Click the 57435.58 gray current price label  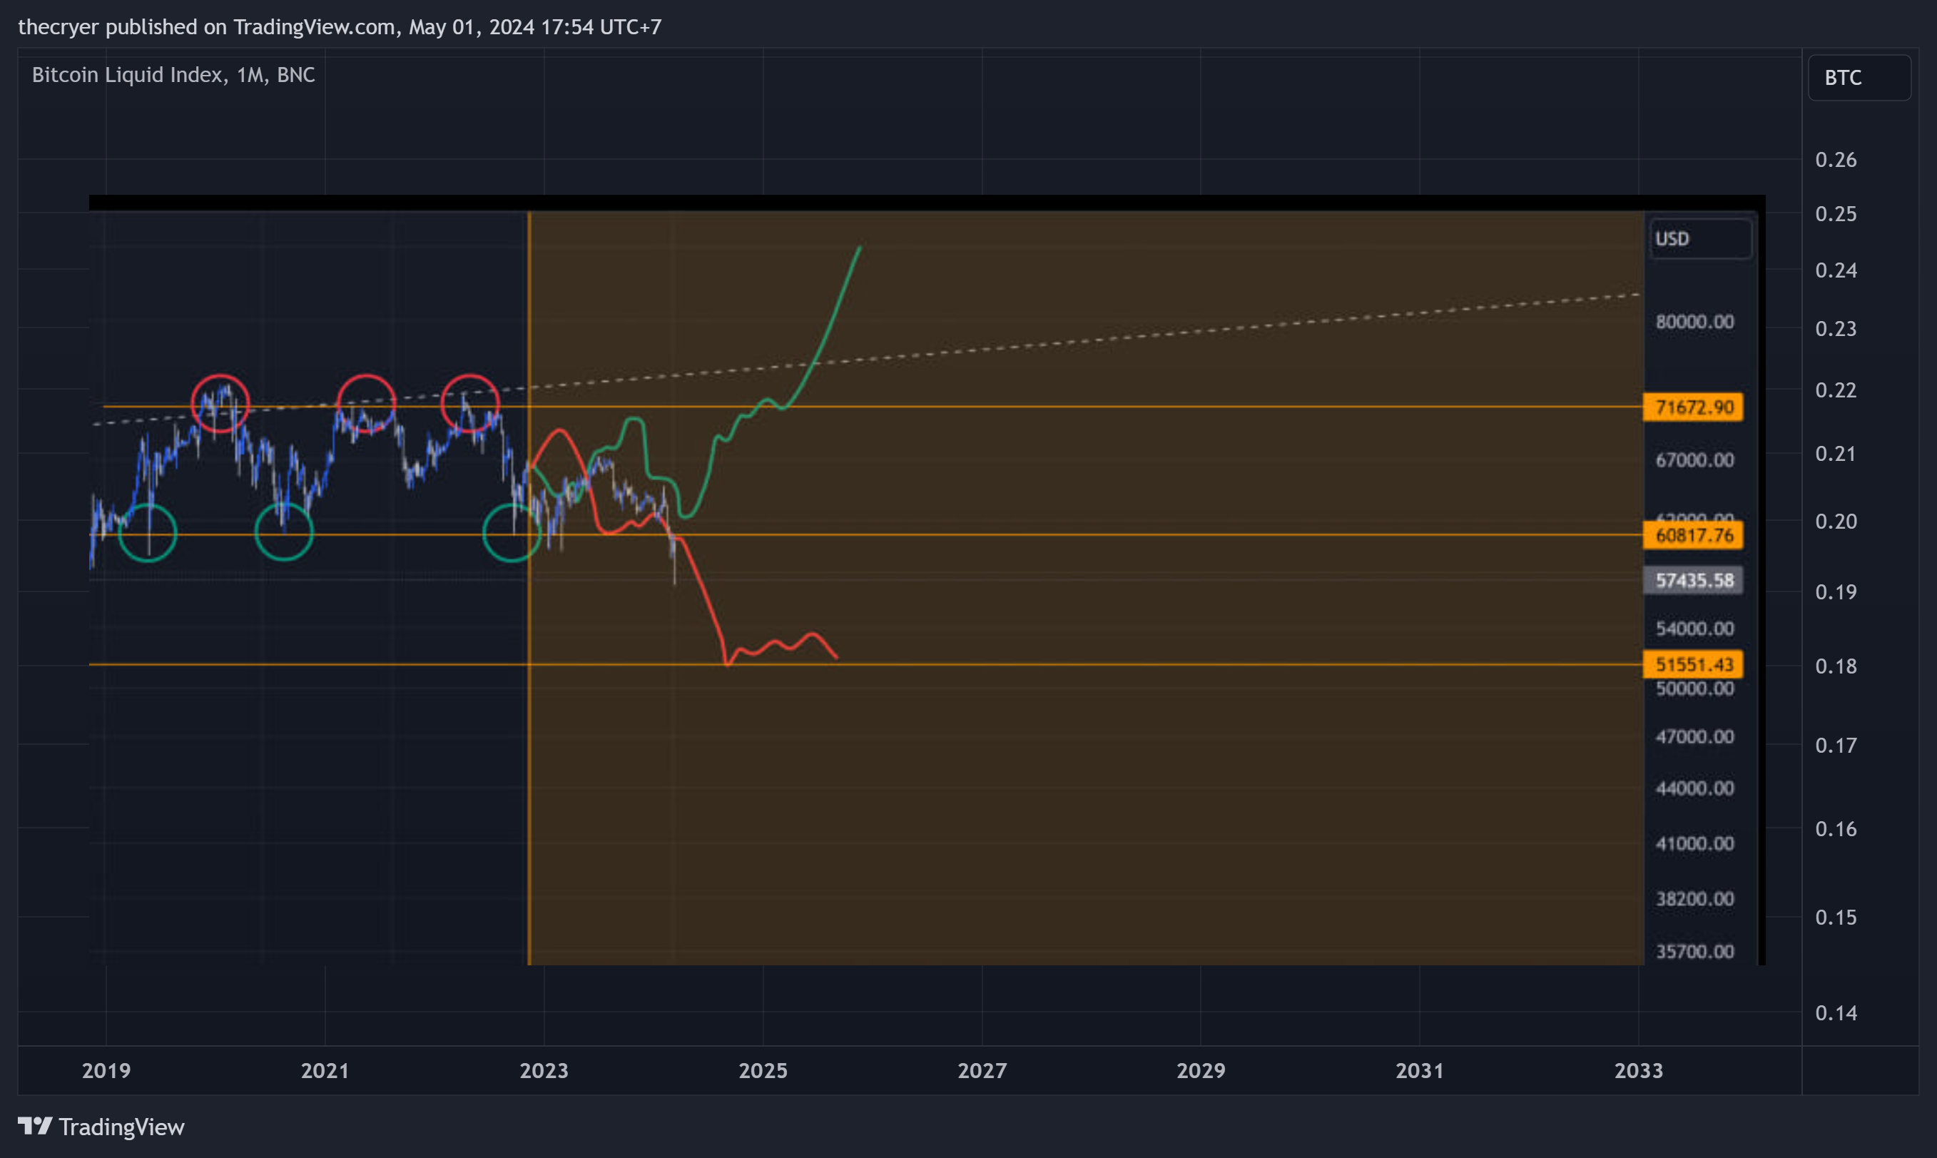click(1693, 581)
